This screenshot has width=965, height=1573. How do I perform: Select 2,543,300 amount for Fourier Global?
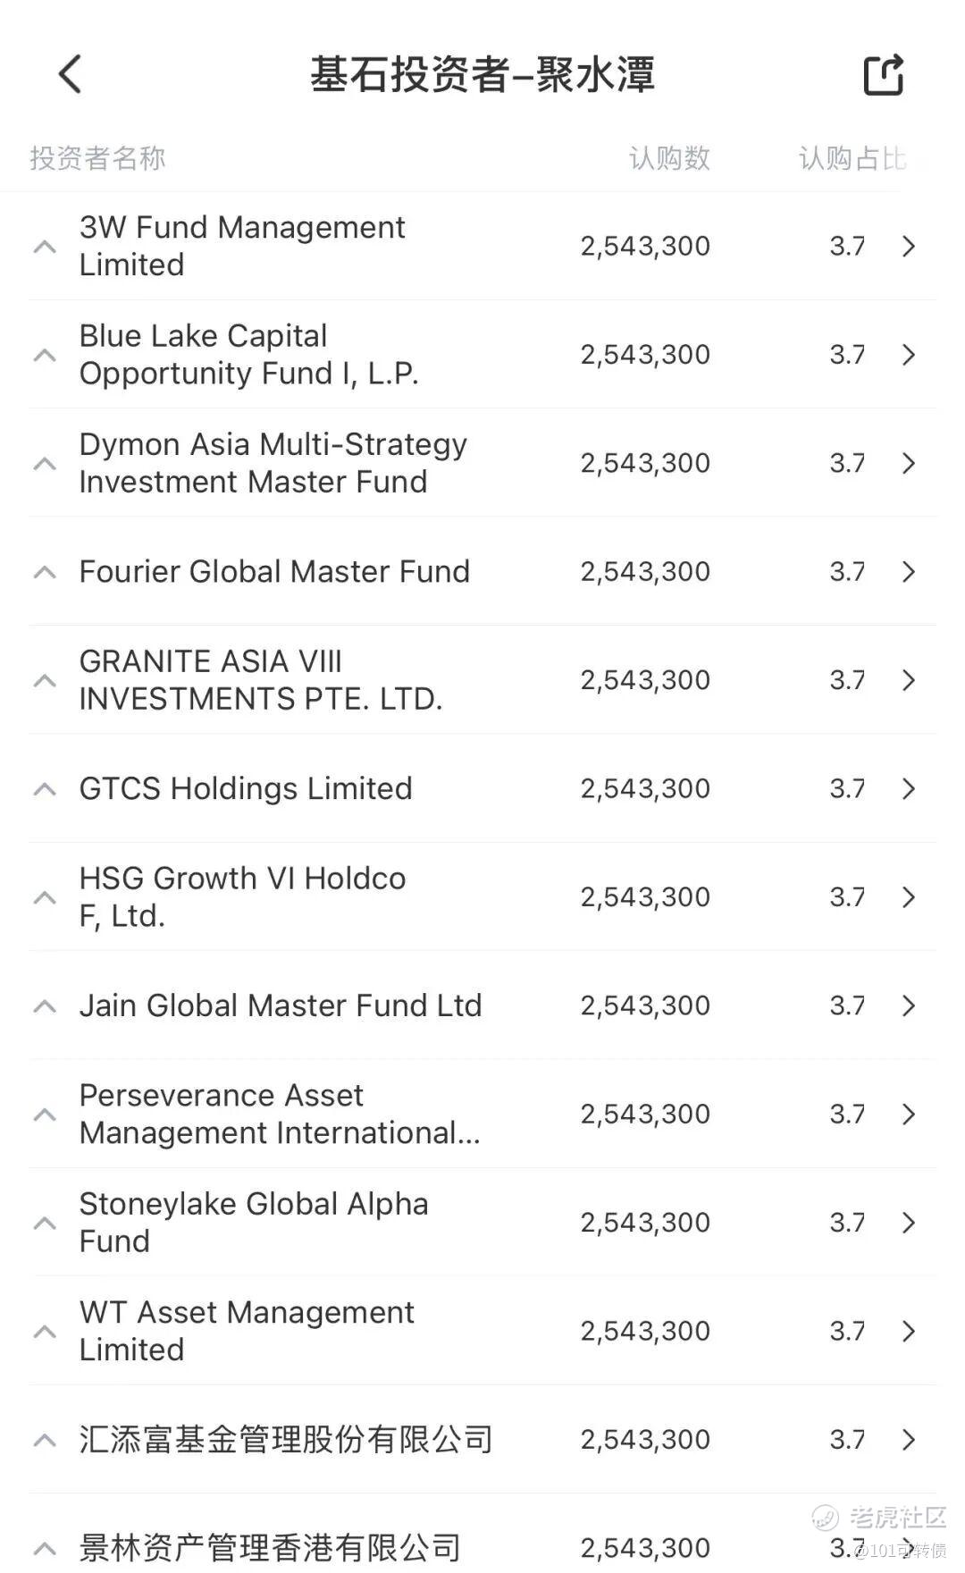tap(645, 572)
